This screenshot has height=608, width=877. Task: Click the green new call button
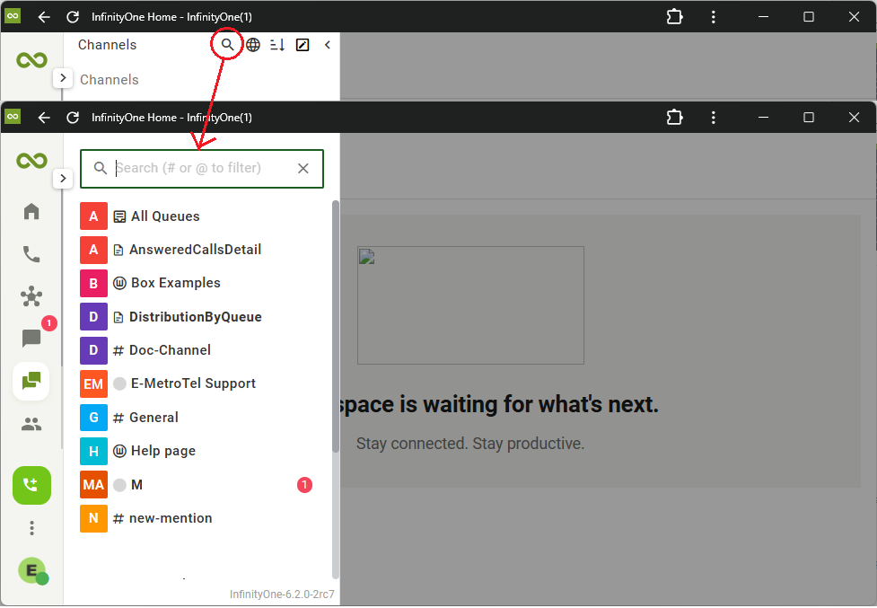(32, 485)
